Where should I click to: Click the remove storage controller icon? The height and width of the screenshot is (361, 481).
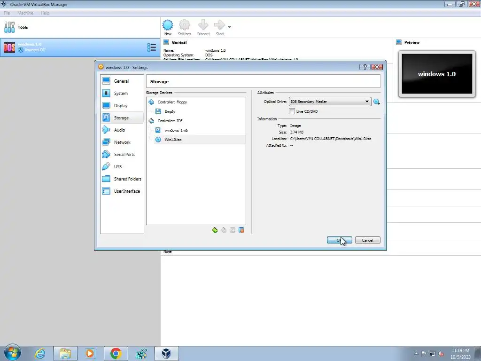(224, 230)
